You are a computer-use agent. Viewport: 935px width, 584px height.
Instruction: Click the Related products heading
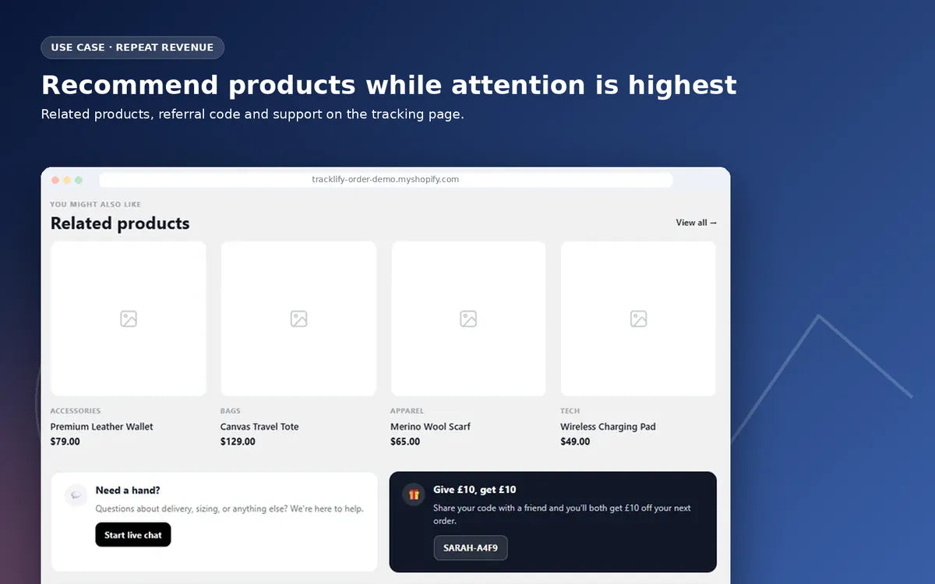pyautogui.click(x=120, y=223)
